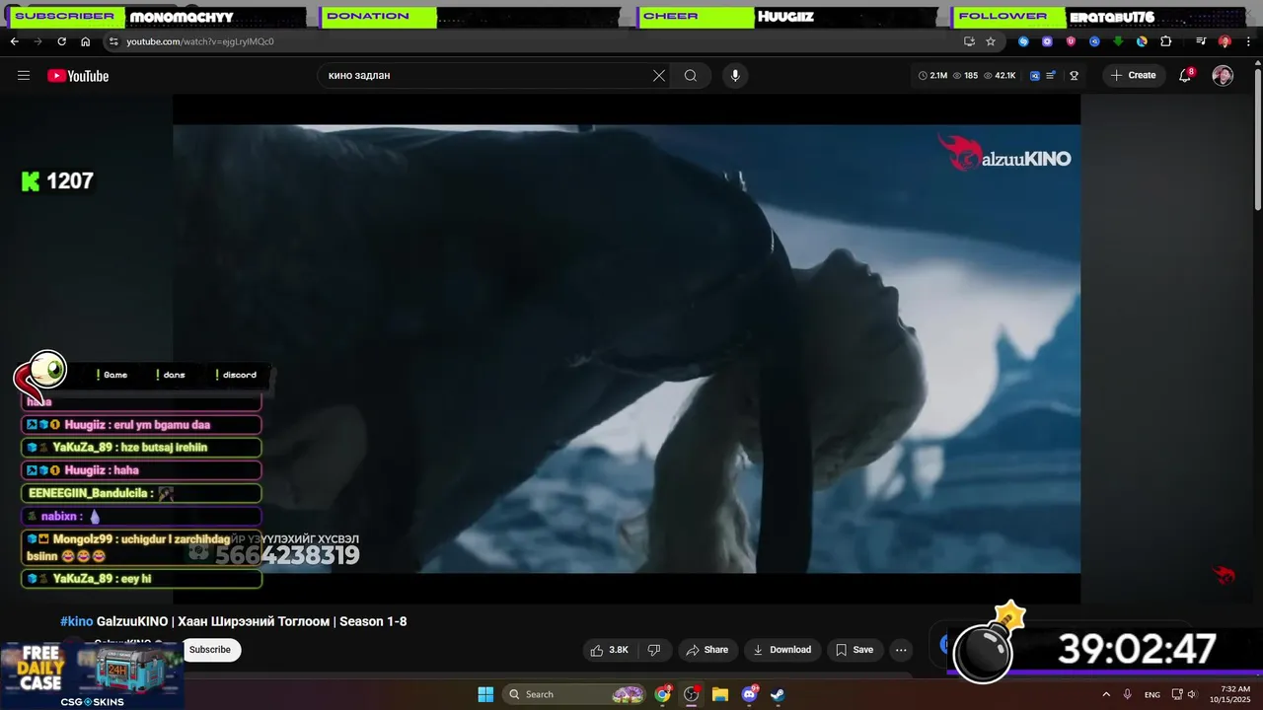
Task: Open the browser extensions puzzle icon
Action: click(1165, 41)
